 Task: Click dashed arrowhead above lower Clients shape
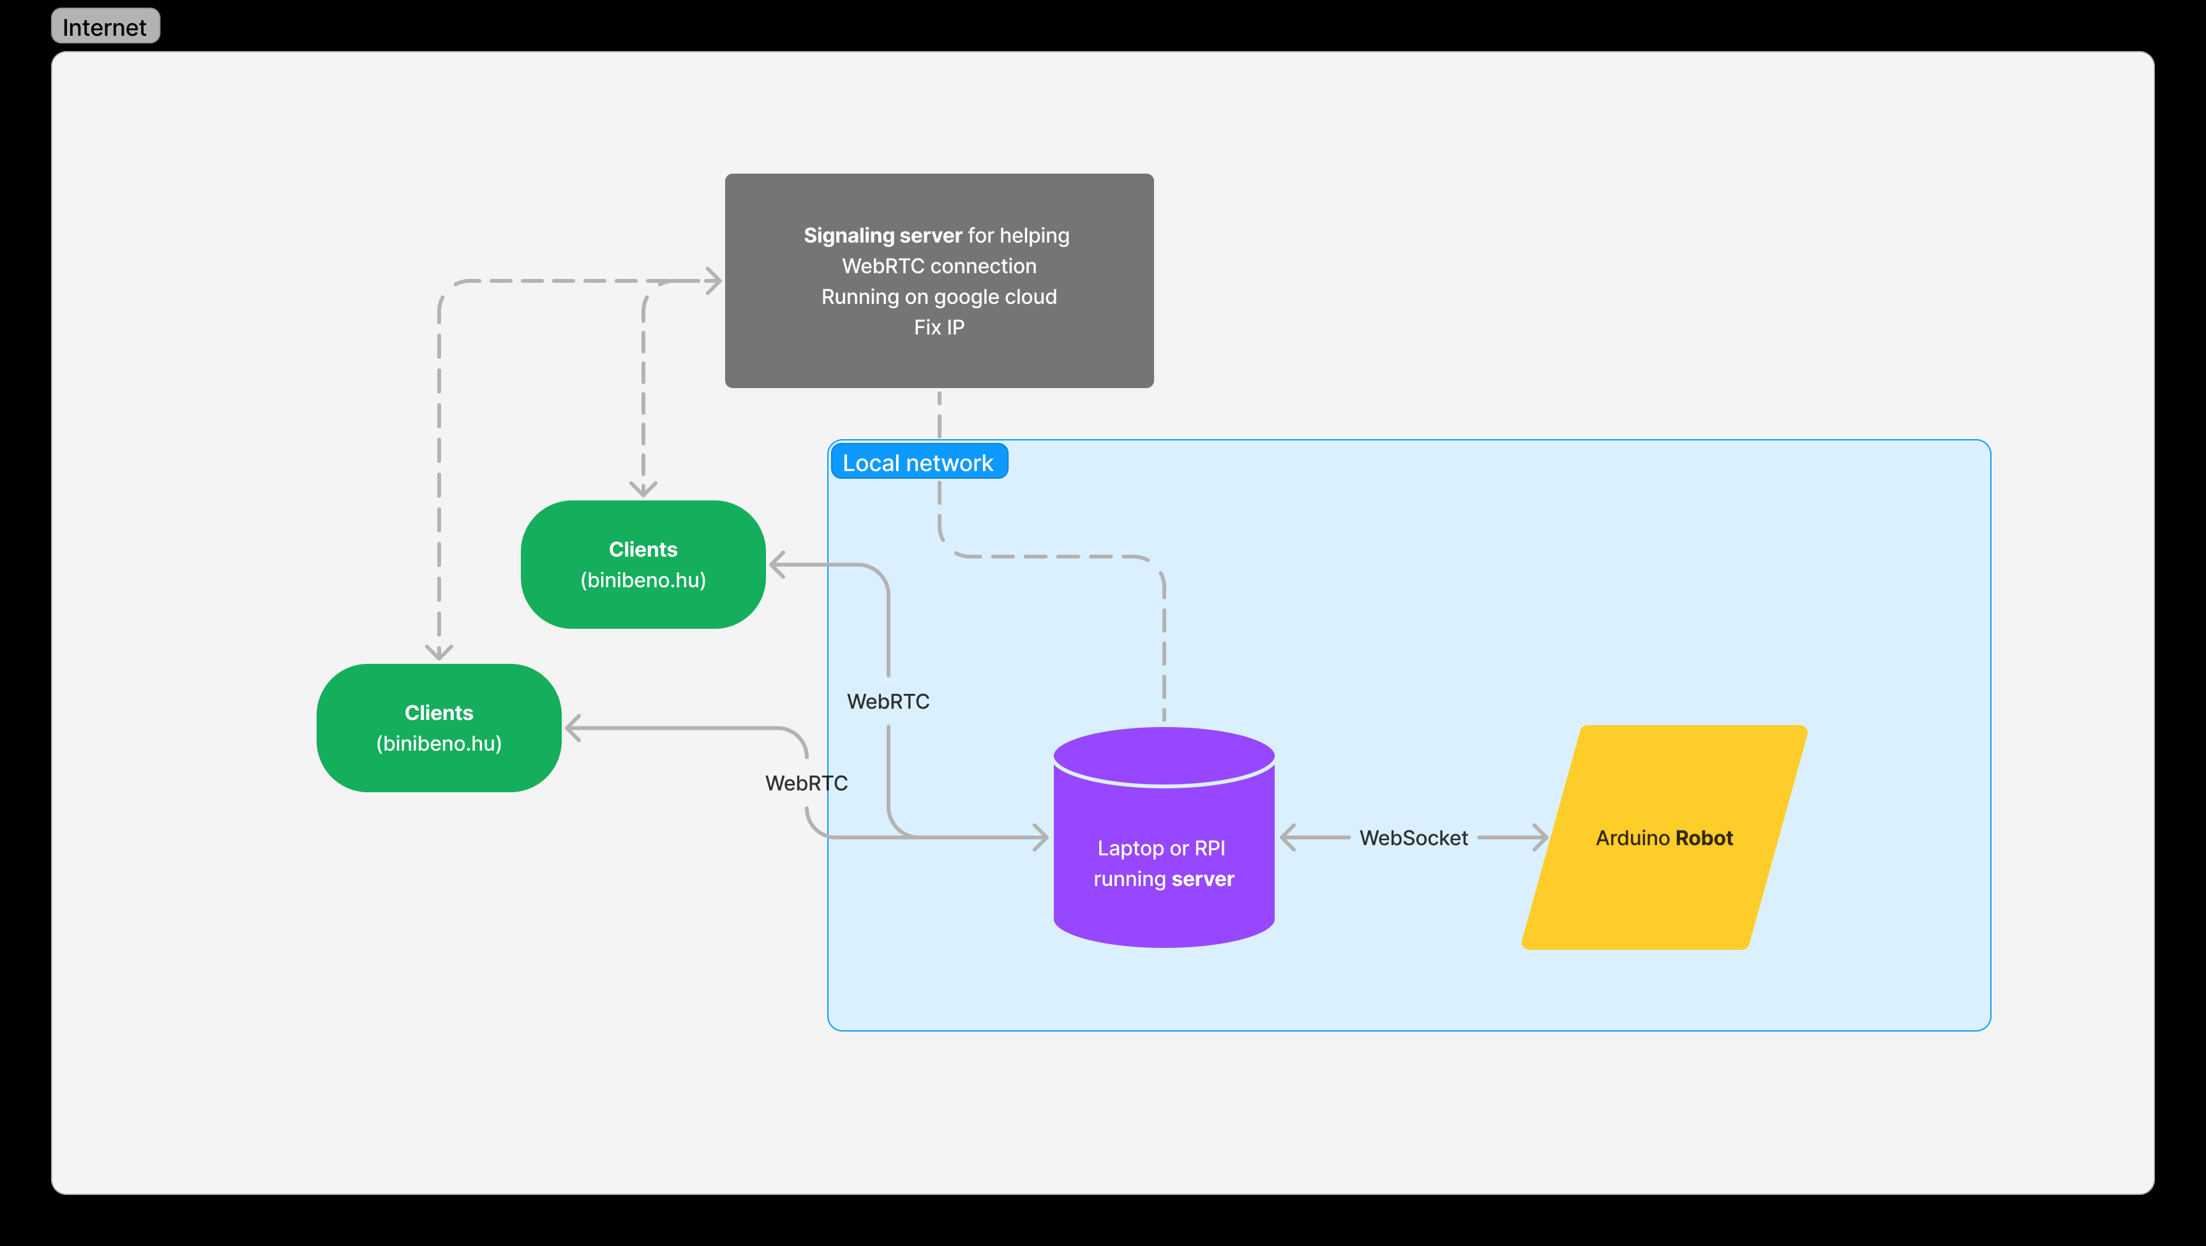pos(439,652)
